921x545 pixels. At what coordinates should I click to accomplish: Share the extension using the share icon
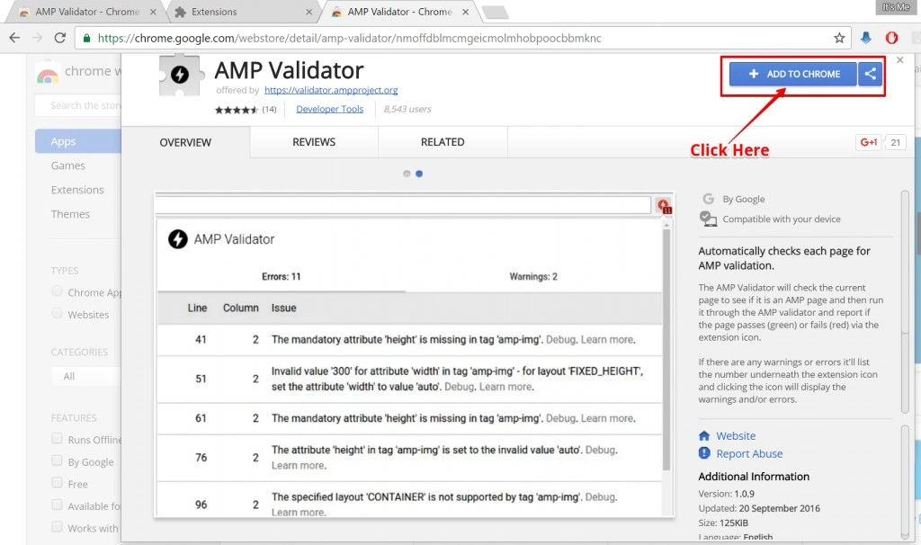tap(870, 75)
